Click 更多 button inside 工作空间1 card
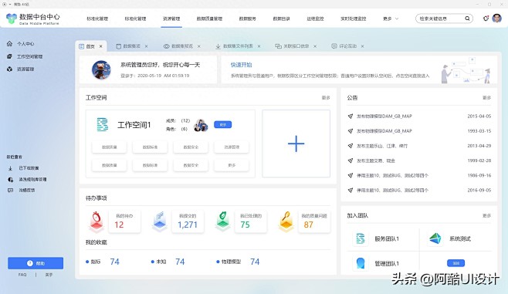Viewport: 508px width, 294px height. click(x=232, y=165)
